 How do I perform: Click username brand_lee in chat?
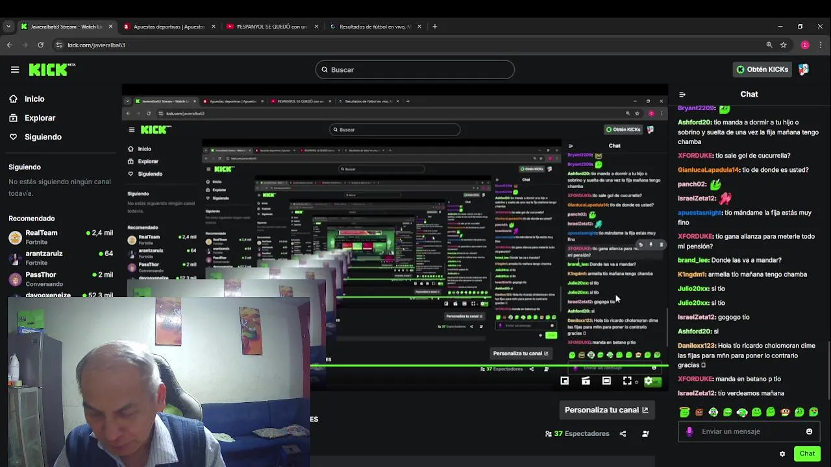click(693, 260)
